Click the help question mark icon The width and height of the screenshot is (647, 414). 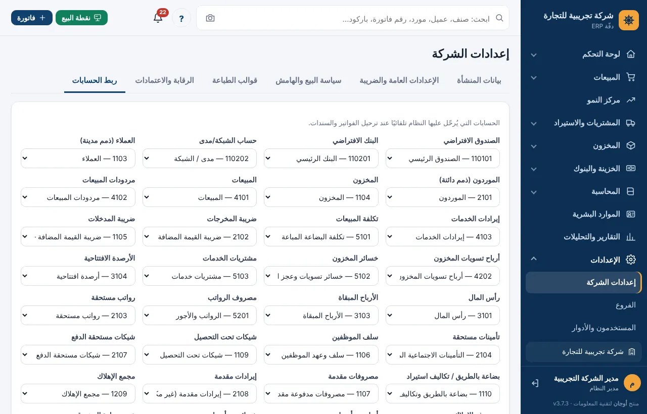[181, 18]
